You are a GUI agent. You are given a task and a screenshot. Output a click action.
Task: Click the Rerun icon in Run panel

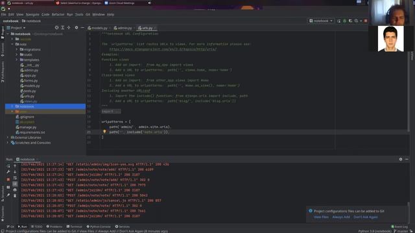click(x=8, y=166)
